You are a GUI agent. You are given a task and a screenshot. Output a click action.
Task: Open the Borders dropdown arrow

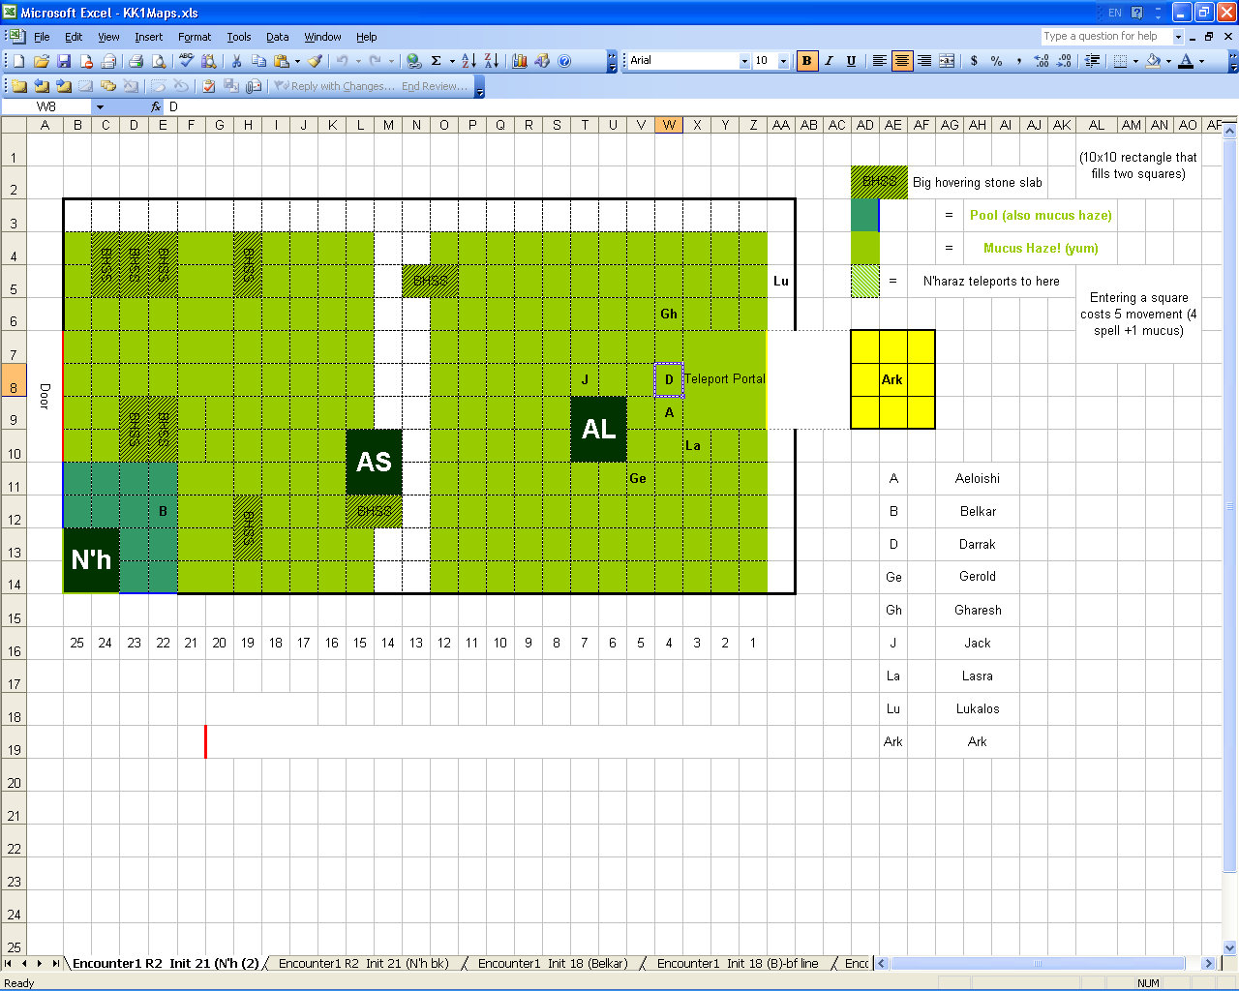tap(1135, 61)
